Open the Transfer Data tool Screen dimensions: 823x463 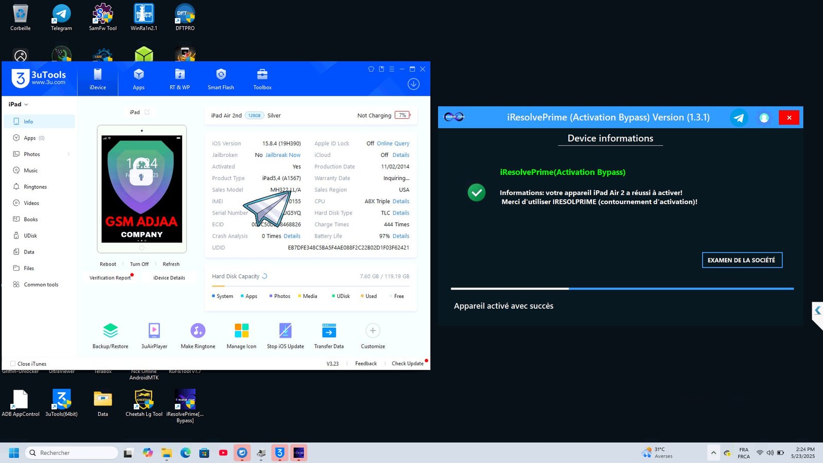329,336
